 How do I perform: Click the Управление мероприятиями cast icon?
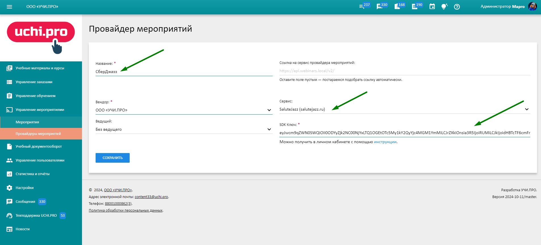[9, 110]
